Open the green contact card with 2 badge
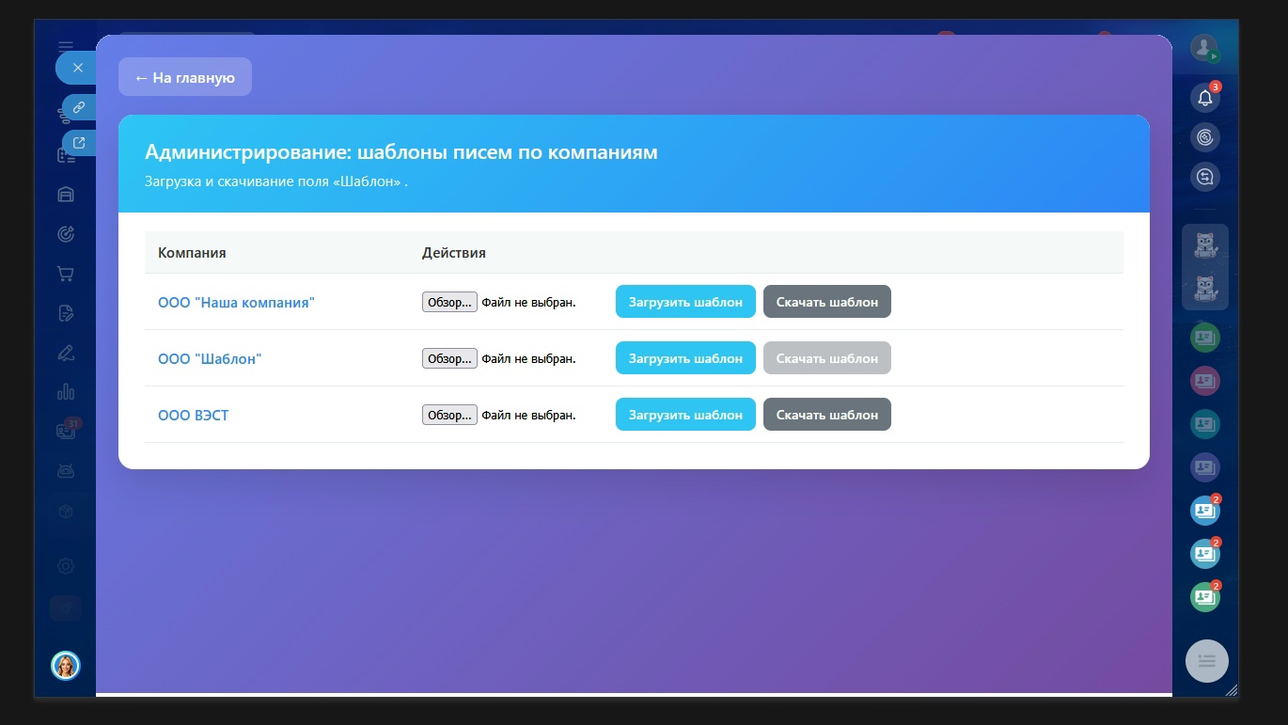Viewport: 1288px width, 725px height. [1205, 596]
